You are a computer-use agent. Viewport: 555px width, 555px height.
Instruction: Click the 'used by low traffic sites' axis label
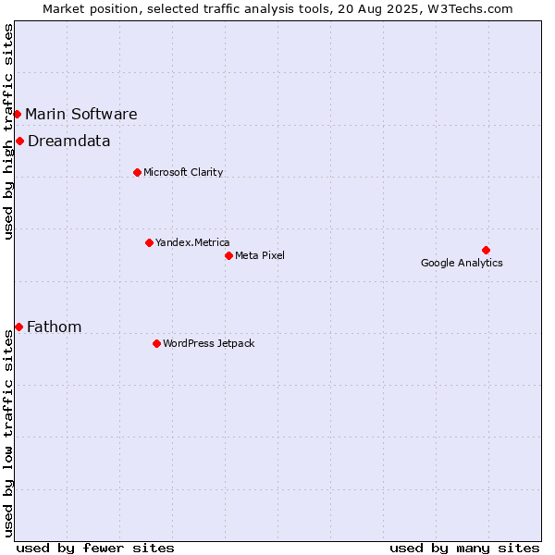click(x=8, y=434)
